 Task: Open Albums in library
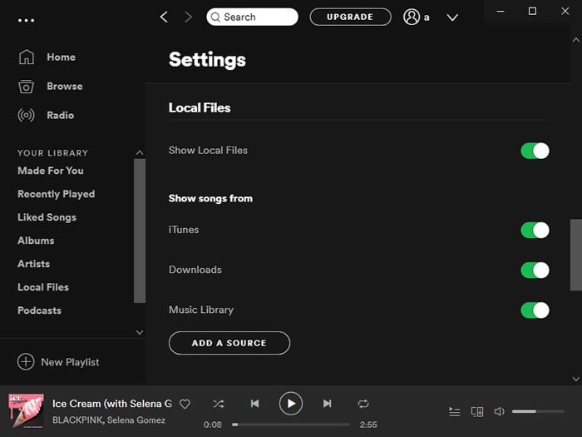[36, 241]
